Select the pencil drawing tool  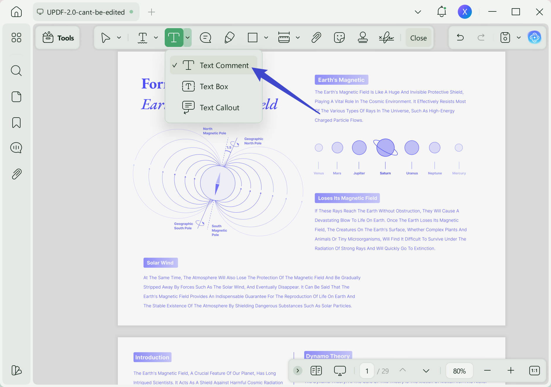(x=229, y=38)
